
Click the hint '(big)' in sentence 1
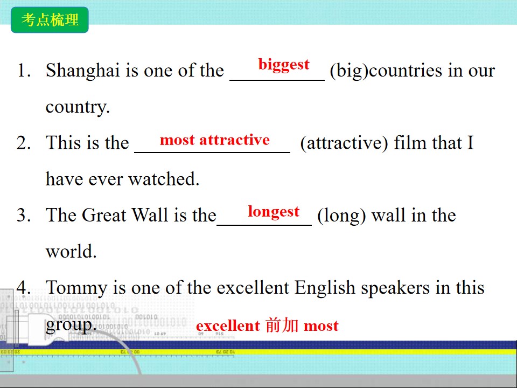pos(349,71)
